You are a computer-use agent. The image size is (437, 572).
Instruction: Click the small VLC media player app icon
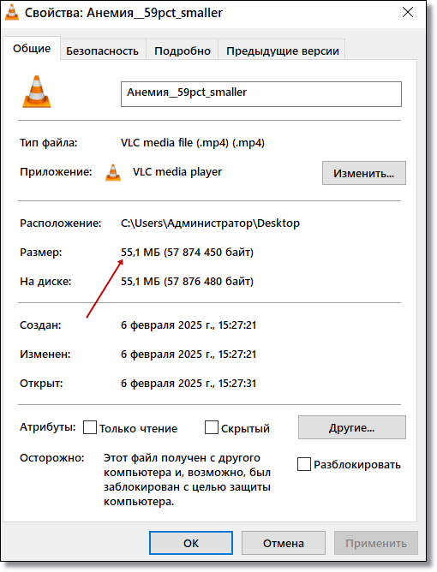[113, 172]
